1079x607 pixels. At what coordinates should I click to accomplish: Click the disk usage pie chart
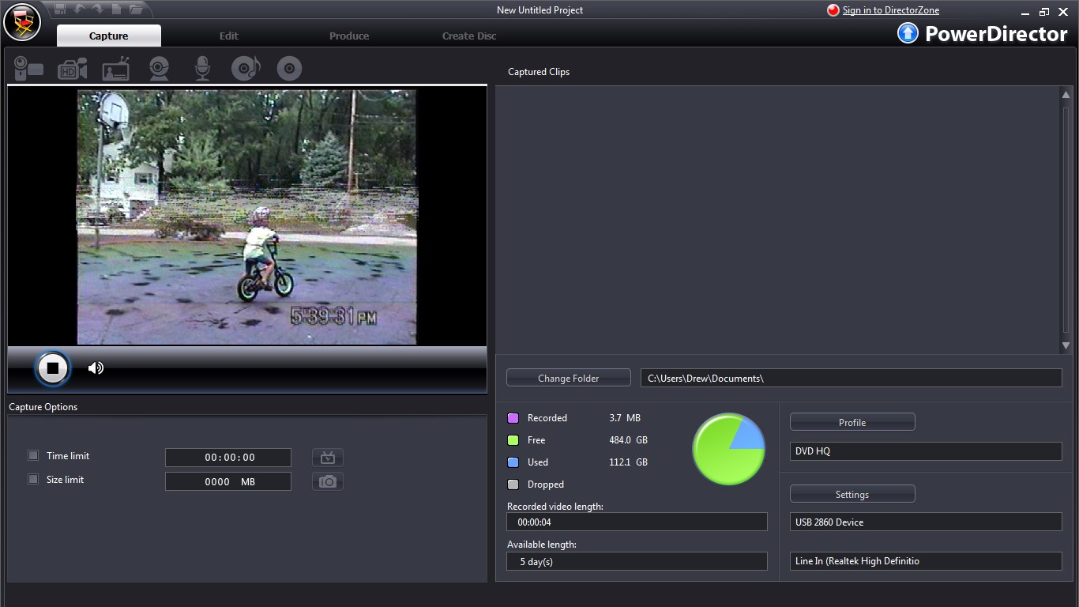728,449
